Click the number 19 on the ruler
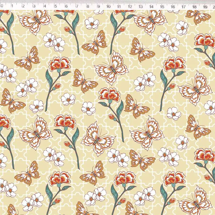Image resolution: width=215 pixels, height=215 pixels. coord(205,6)
